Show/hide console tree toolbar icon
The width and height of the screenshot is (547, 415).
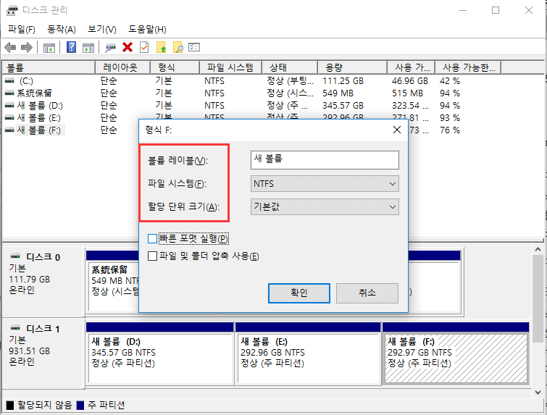tap(49, 47)
